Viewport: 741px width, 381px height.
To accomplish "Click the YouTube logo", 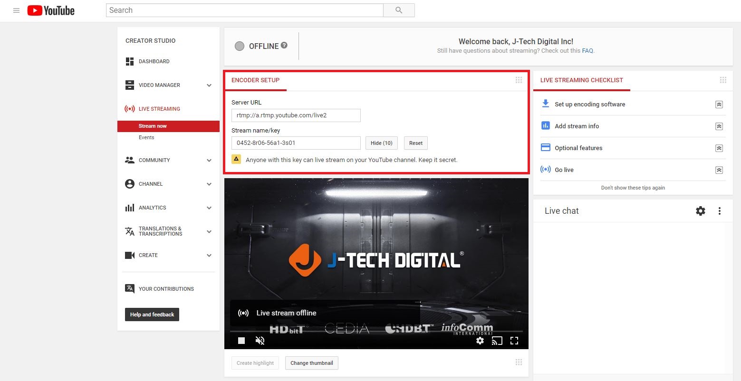I will [51, 10].
